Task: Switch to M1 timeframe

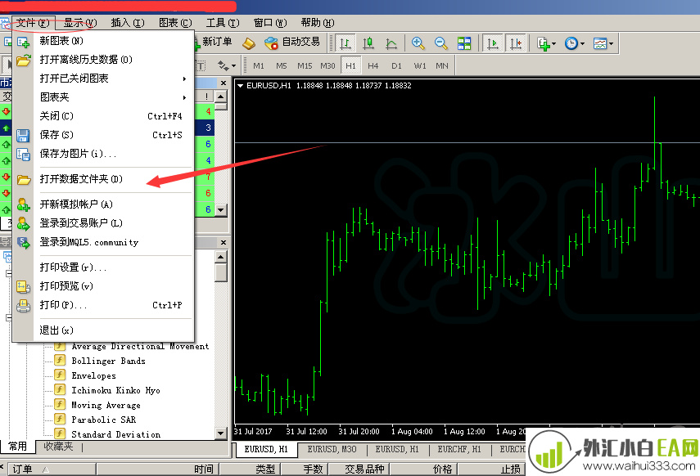Action: pyautogui.click(x=259, y=66)
